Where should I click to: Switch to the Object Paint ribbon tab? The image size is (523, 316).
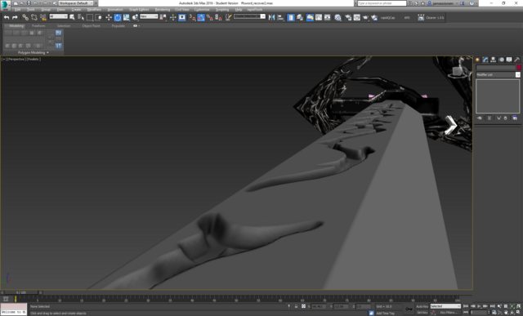[x=91, y=25]
